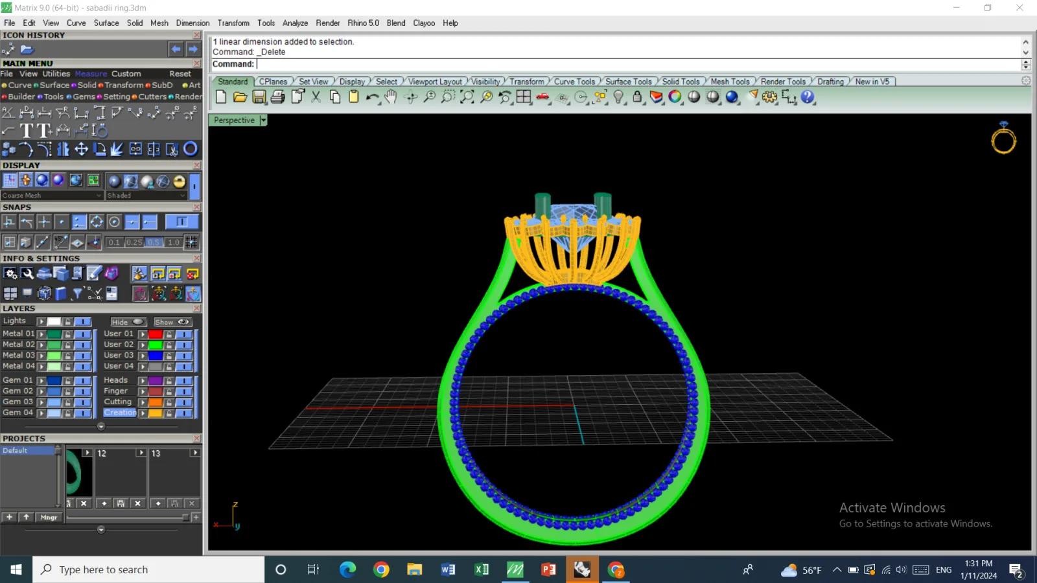Click the blue torus ring icon

(x=191, y=149)
